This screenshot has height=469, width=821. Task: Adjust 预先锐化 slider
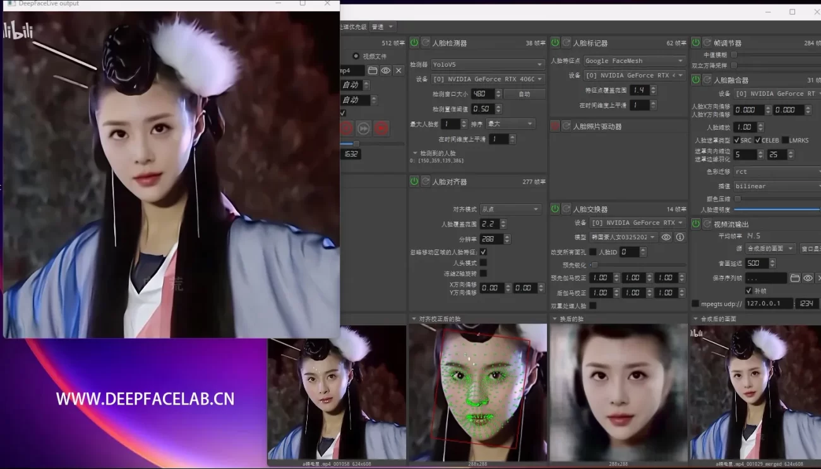[x=638, y=264]
